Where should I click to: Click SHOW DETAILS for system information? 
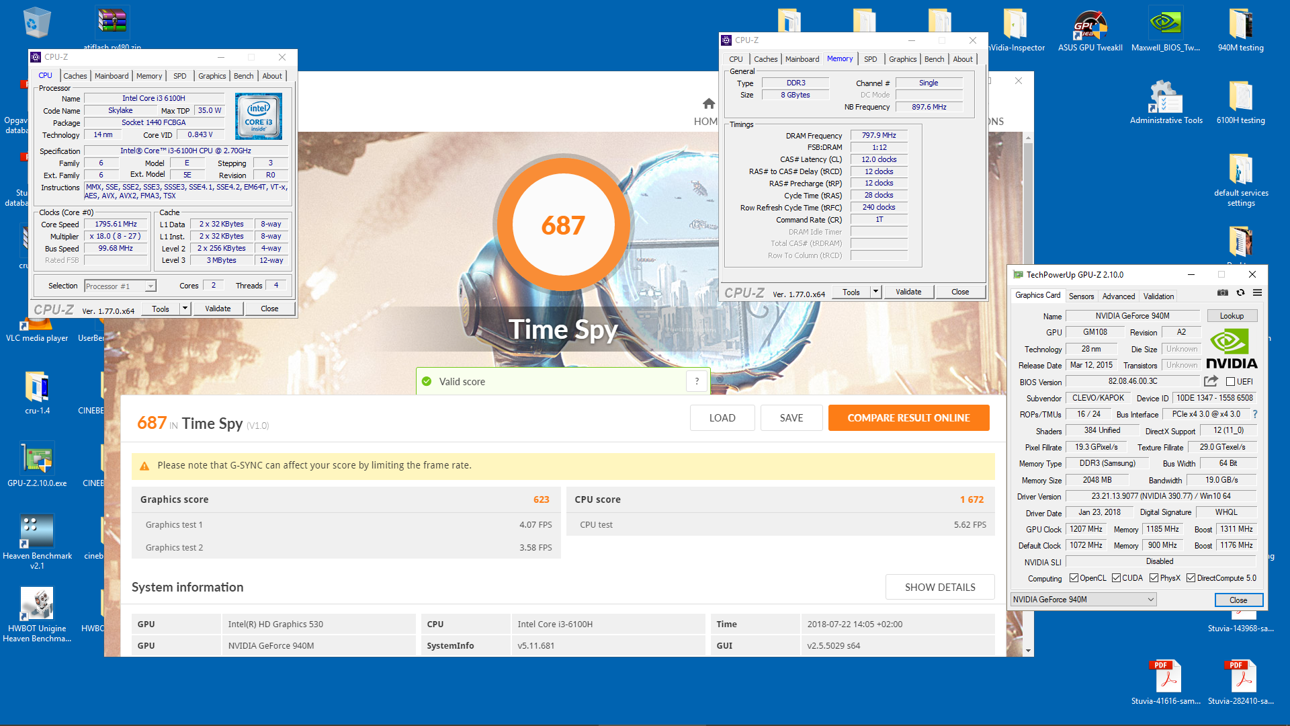click(x=940, y=587)
